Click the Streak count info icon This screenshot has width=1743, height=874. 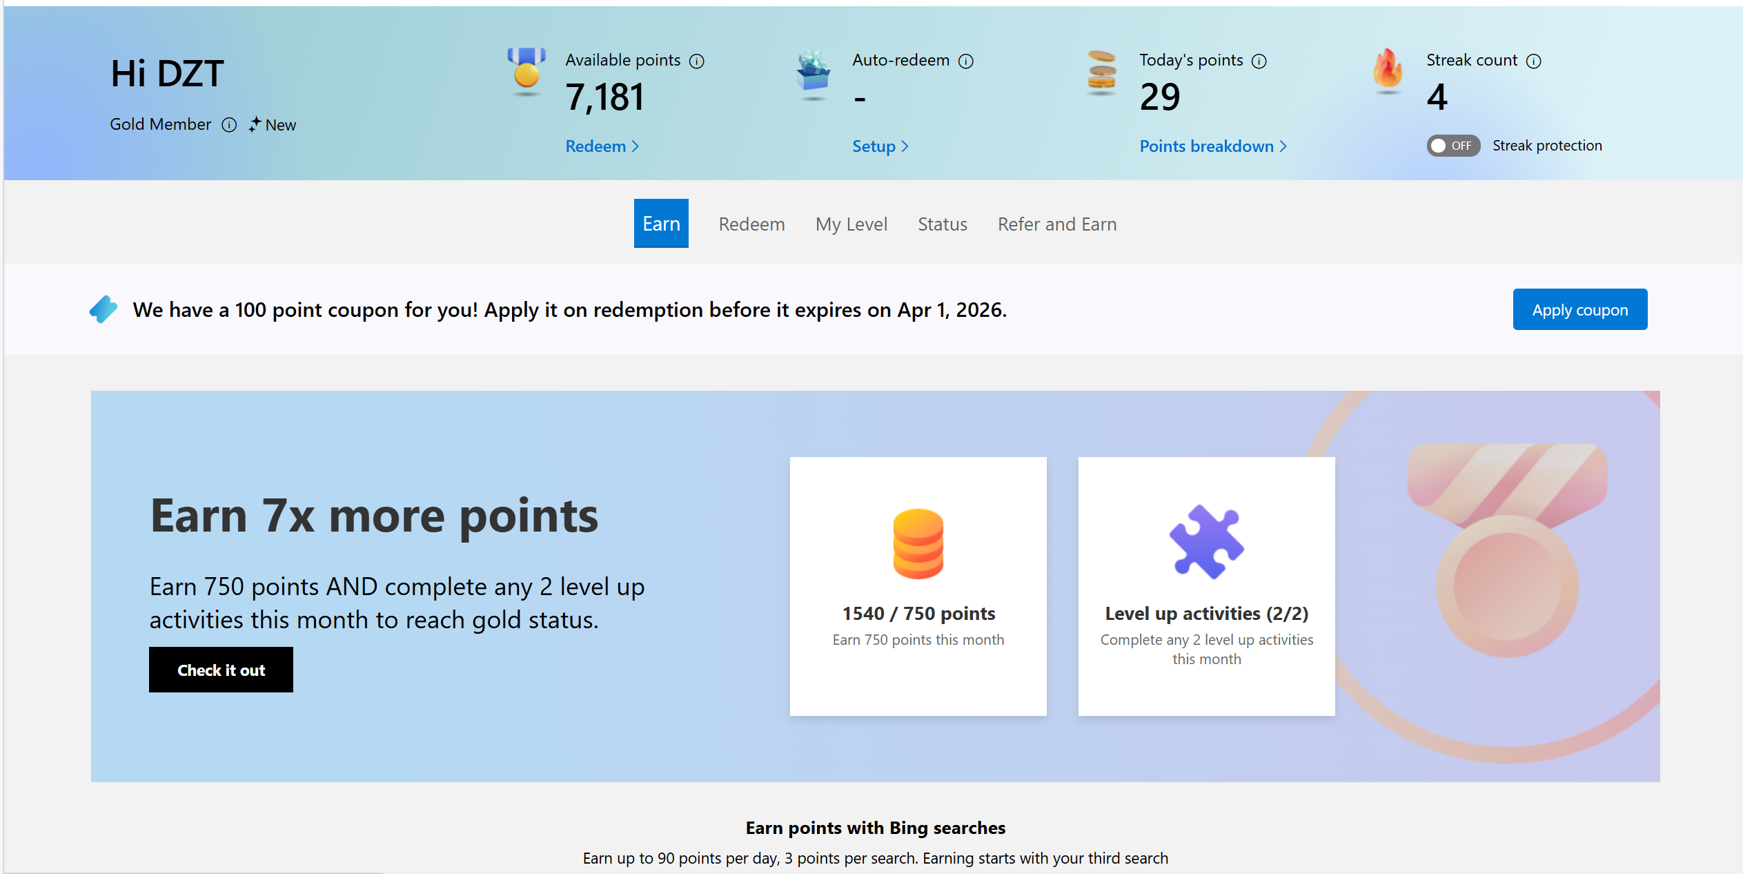[1533, 61]
